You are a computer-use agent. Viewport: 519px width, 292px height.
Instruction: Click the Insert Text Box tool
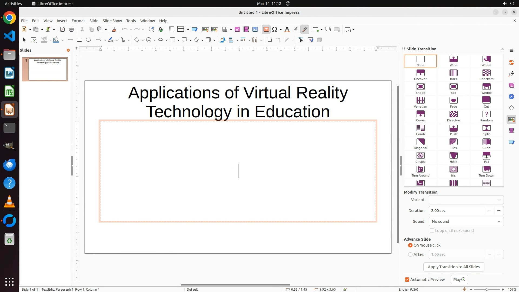(x=266, y=29)
